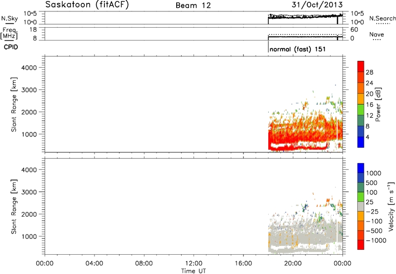
Task: Click the 'N.Search' legend label
Action: click(382, 18)
